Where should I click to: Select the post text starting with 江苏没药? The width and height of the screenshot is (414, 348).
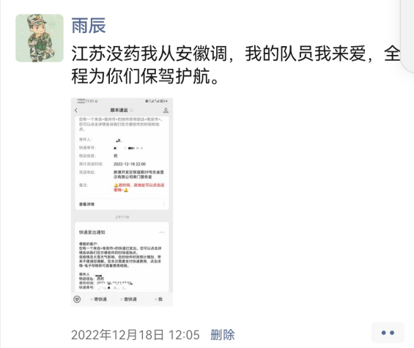[236, 64]
